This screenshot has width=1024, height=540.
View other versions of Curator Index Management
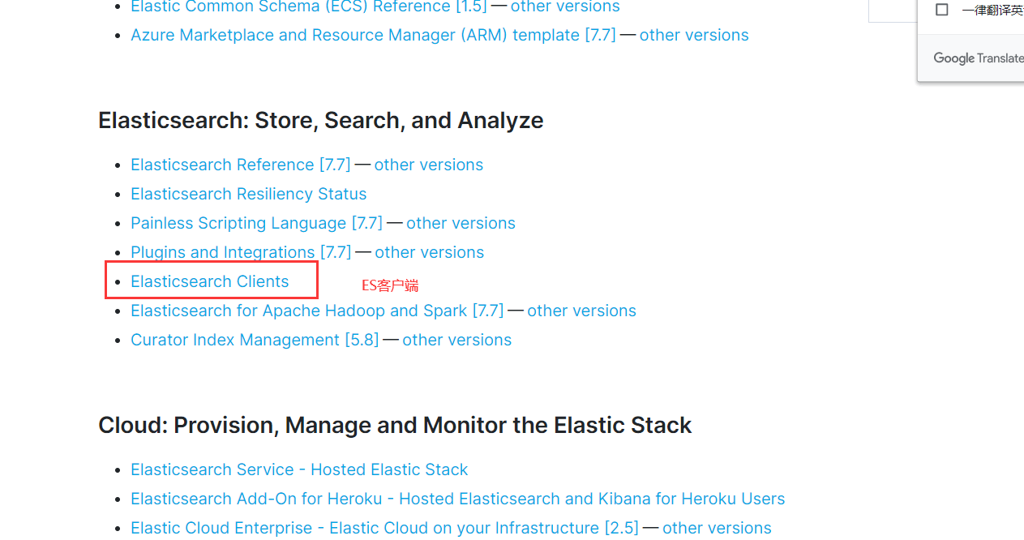point(456,340)
